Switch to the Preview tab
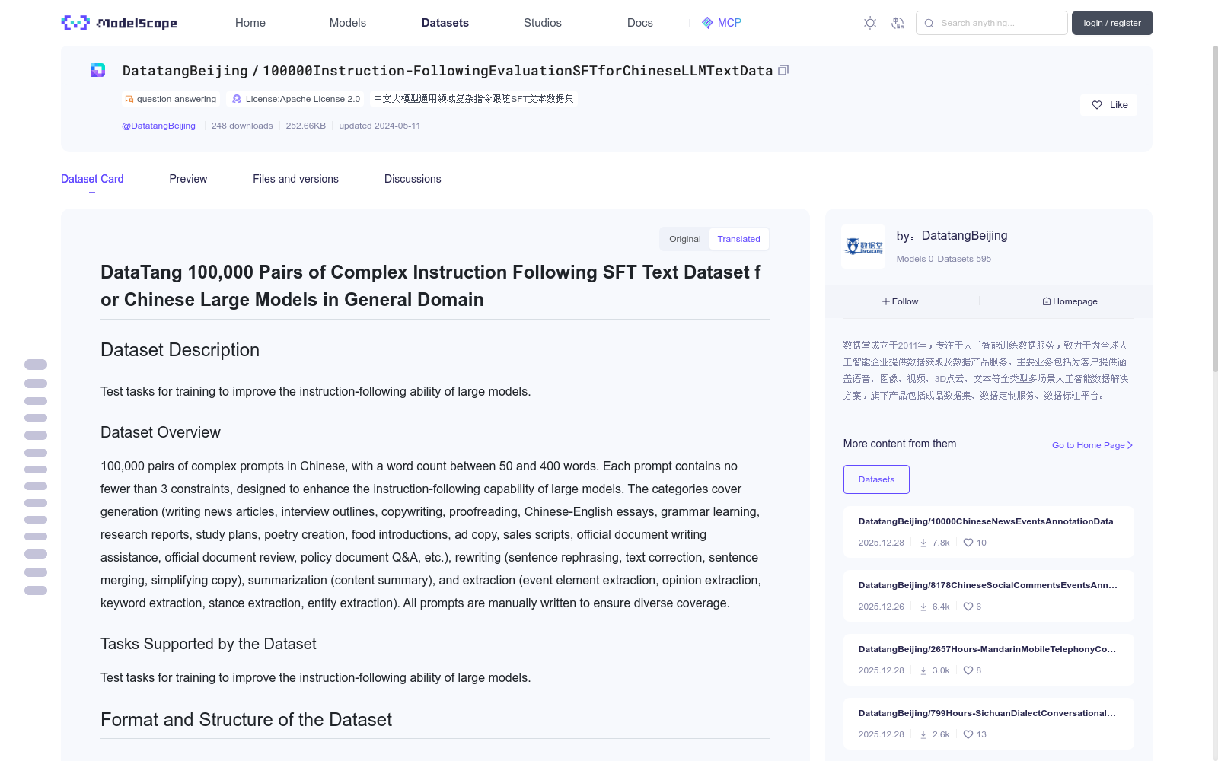The height and width of the screenshot is (761, 1218). [188, 179]
